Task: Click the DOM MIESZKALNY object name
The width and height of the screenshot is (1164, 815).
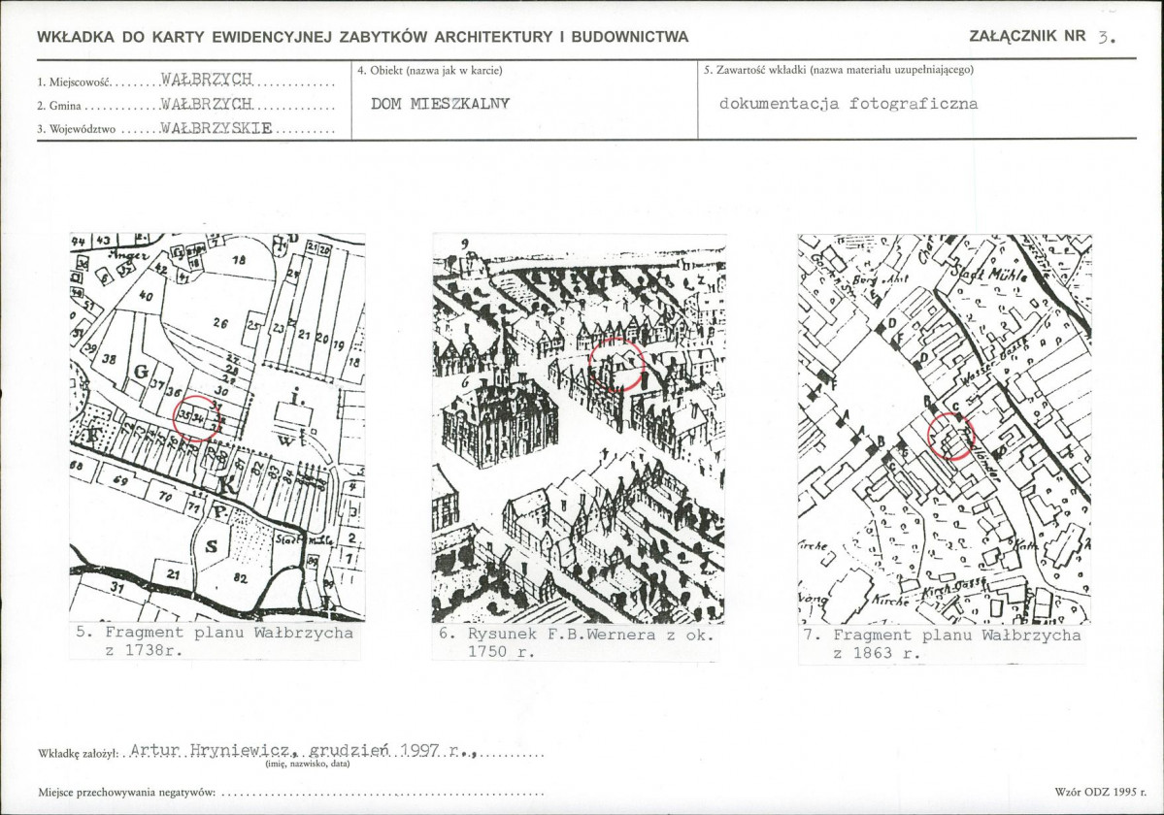Action: click(440, 104)
